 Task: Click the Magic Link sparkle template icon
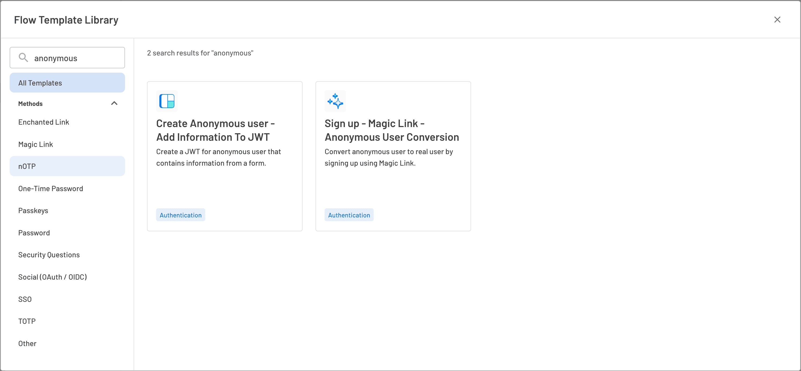pyautogui.click(x=335, y=101)
